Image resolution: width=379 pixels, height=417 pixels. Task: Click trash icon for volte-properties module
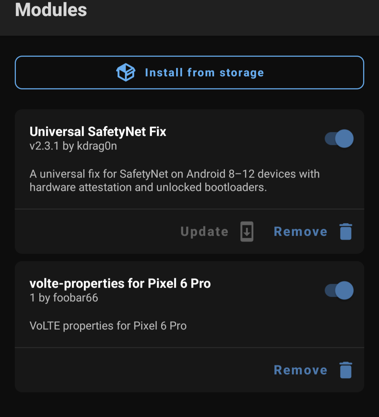pyautogui.click(x=346, y=370)
